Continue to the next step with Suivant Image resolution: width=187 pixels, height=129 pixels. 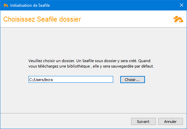pos(143,121)
